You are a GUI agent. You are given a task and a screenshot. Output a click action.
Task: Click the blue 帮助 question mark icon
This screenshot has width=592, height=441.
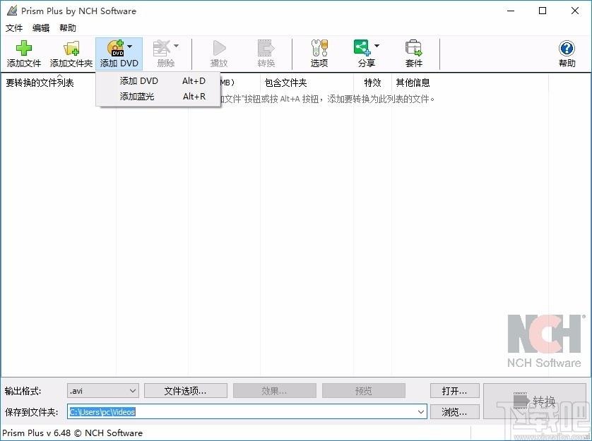(x=567, y=48)
